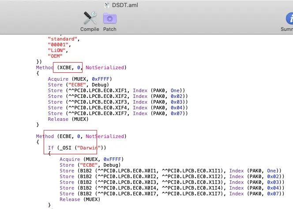Image resolution: width=293 pixels, height=209 pixels.
Task: Click the Method XCBE declaration line
Action: pyautogui.click(x=81, y=67)
